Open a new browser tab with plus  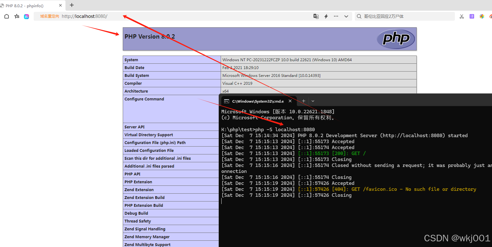(72, 5)
